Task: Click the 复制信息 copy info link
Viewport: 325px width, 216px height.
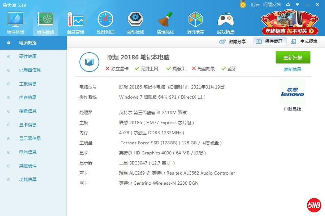Action: pyautogui.click(x=292, y=69)
